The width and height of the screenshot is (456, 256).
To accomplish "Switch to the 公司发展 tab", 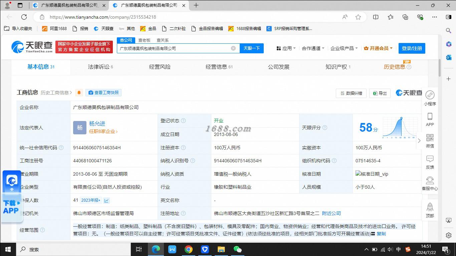I will click(278, 67).
